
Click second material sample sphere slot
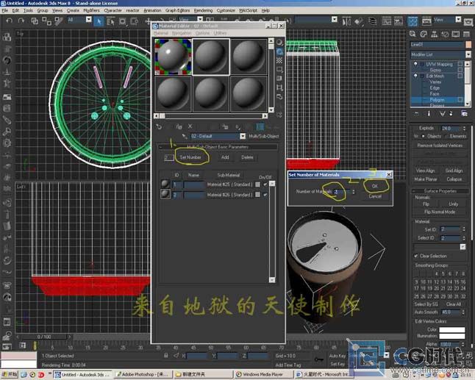(x=211, y=57)
